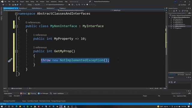Click the 1 reference link above MyProperty
Screen dimensions: 192x108
(x=40, y=35)
